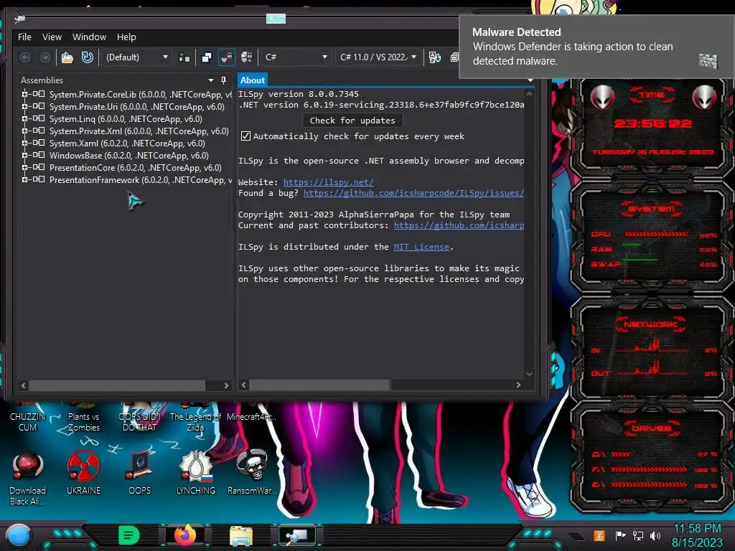Click the Open assembly folder icon
735x551 pixels.
pos(67,57)
